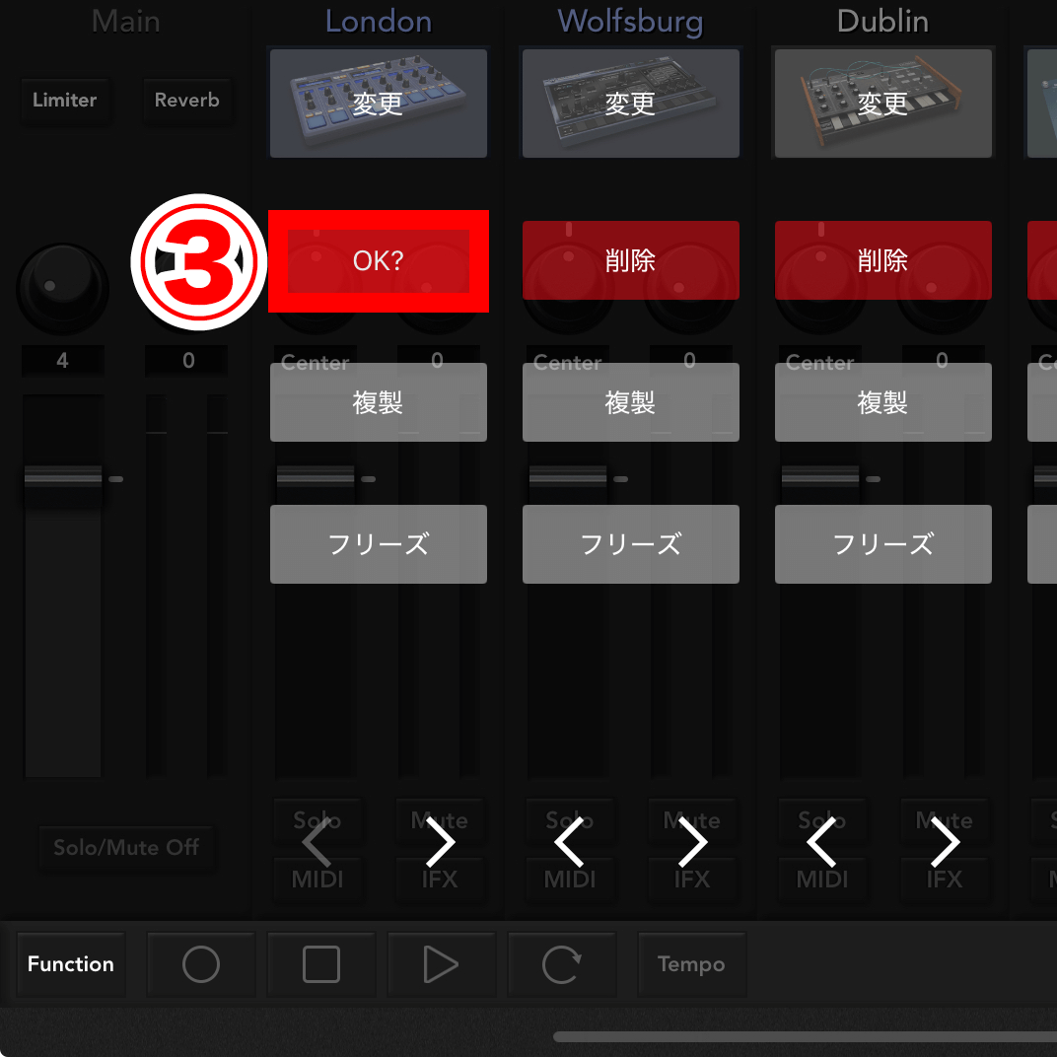Confirm London track deletion with OK?

(x=379, y=261)
